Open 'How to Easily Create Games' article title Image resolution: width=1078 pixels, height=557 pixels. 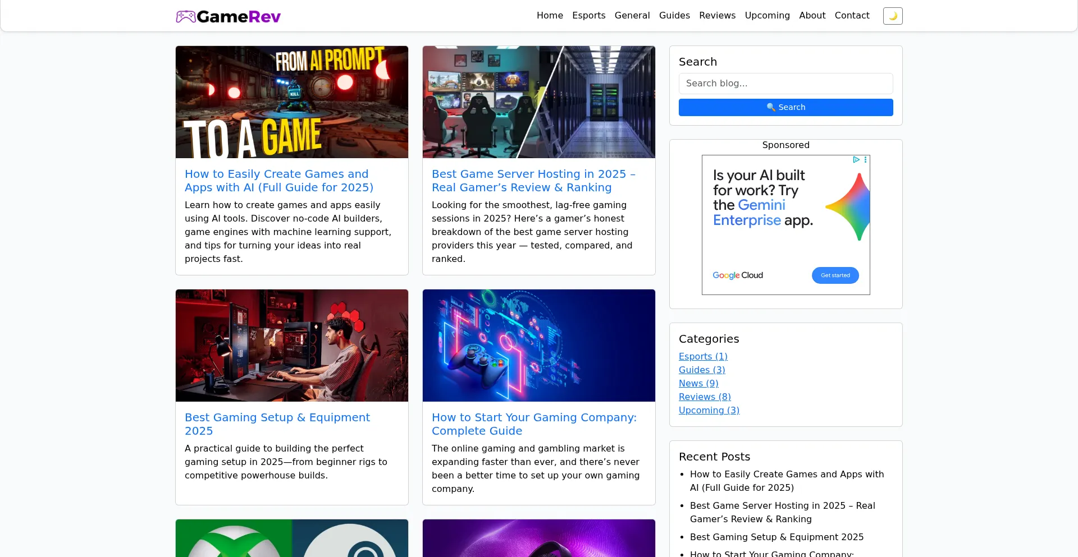click(279, 181)
